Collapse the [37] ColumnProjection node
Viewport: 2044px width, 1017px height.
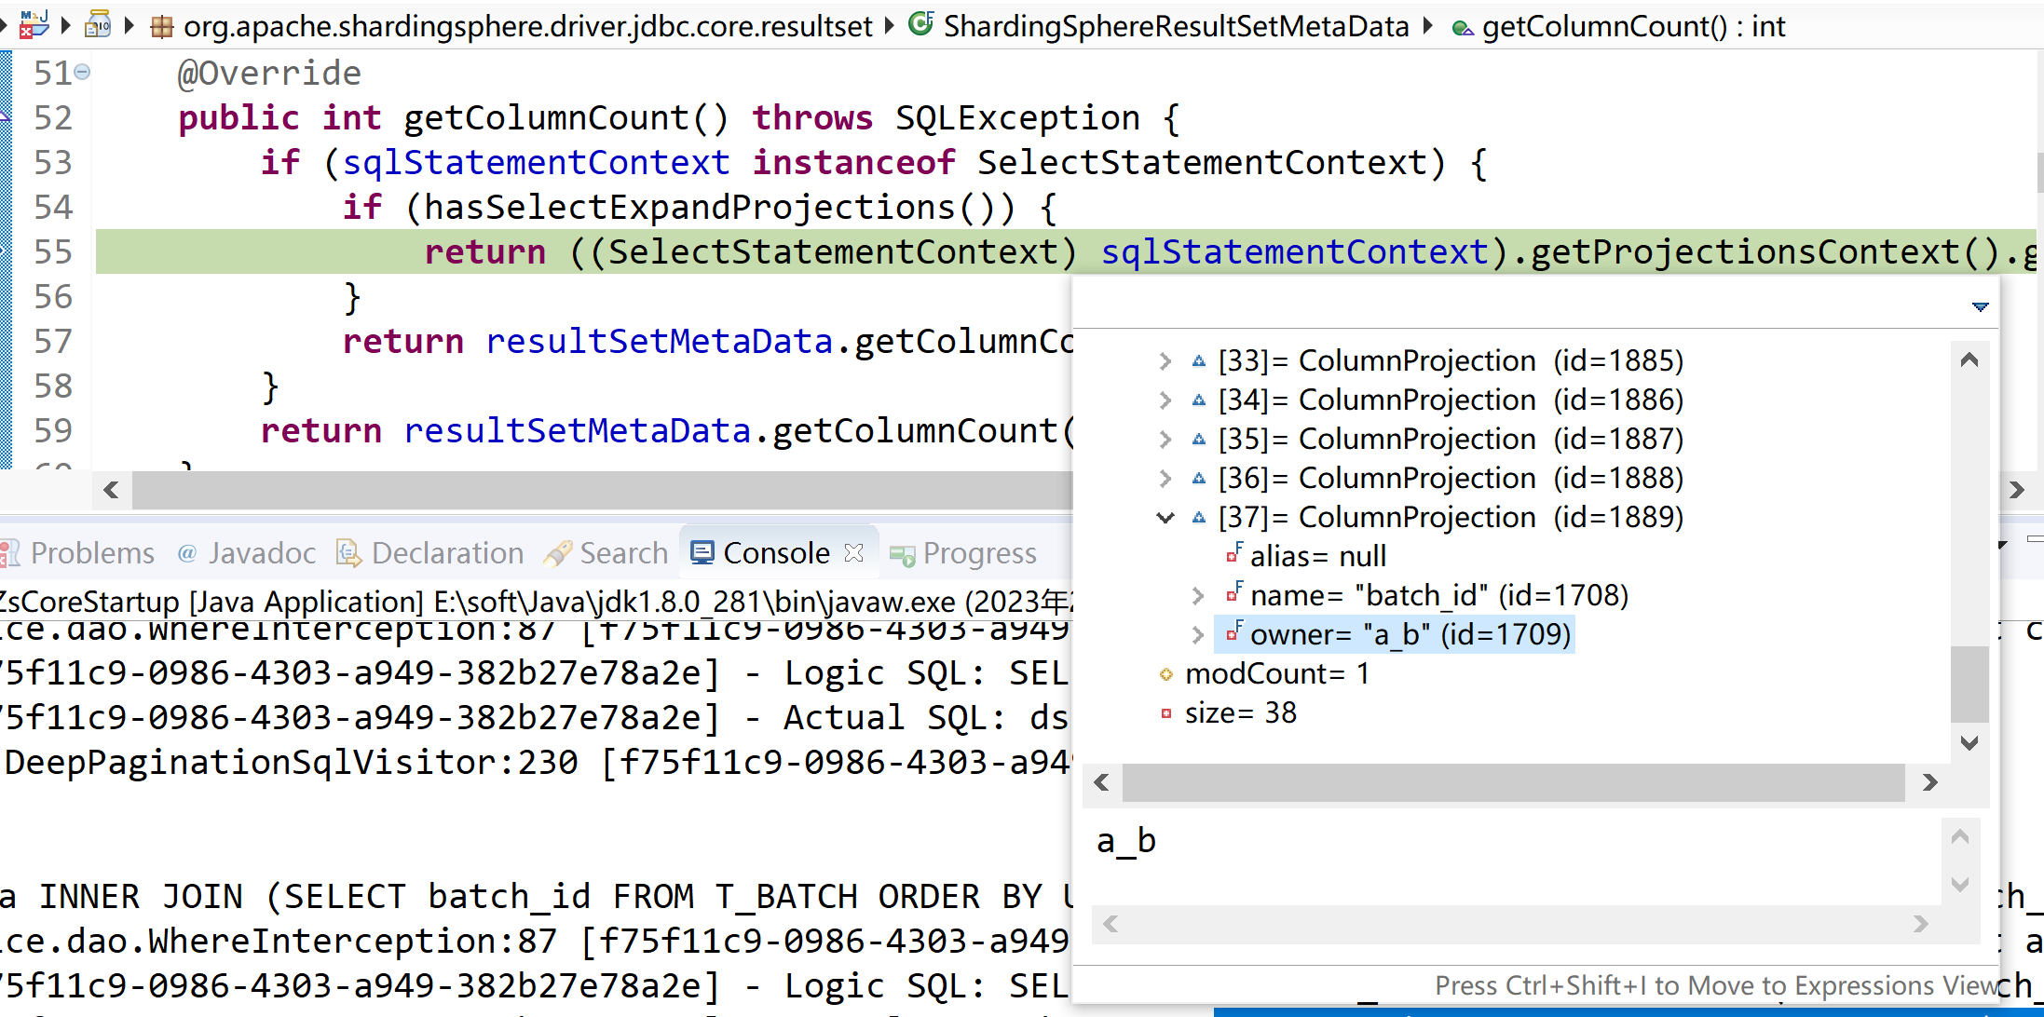(x=1164, y=517)
